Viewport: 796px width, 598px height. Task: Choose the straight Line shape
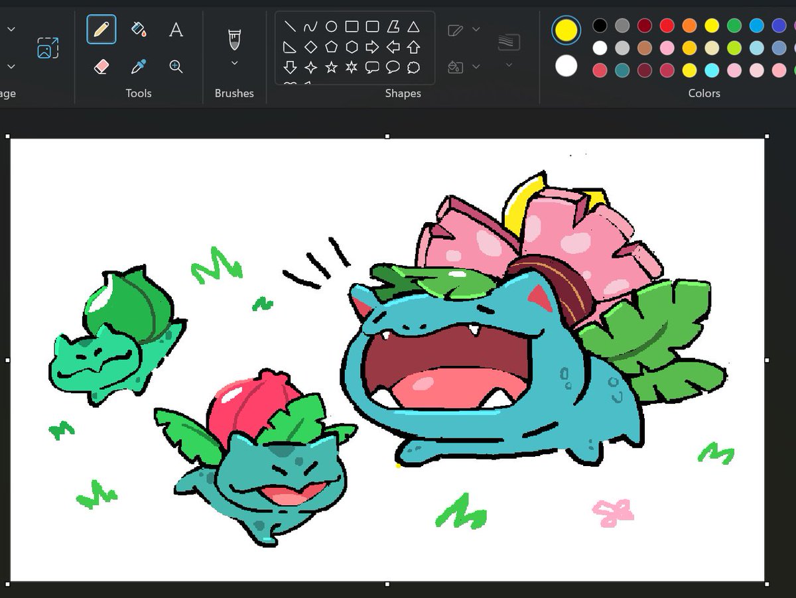(290, 27)
